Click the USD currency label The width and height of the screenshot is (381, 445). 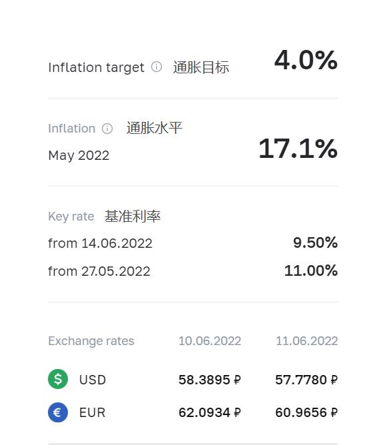pyautogui.click(x=93, y=380)
